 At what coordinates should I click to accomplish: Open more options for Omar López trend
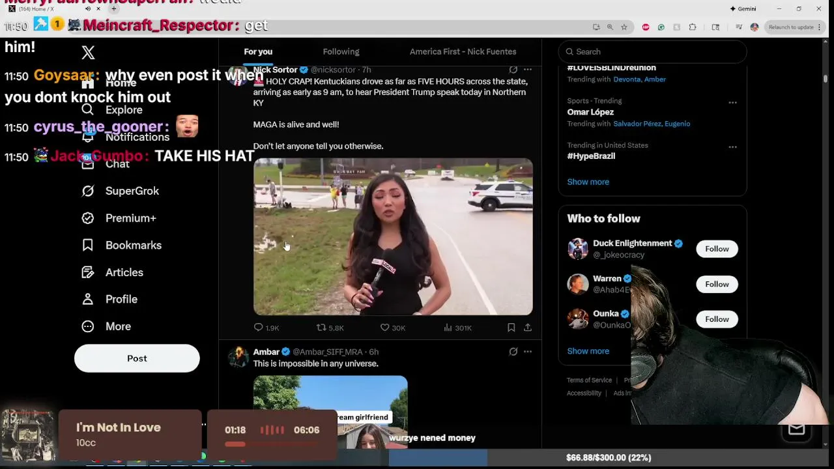pos(732,102)
